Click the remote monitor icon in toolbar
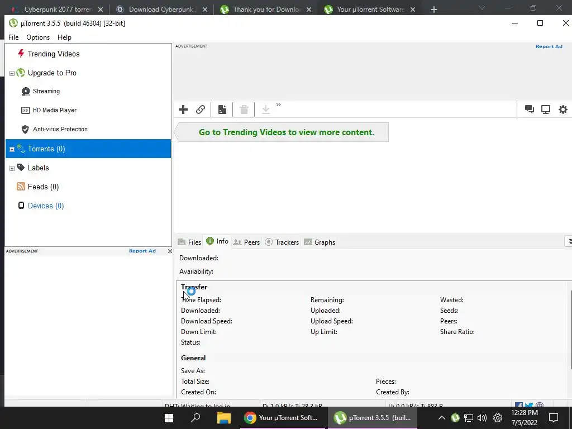 click(x=546, y=109)
